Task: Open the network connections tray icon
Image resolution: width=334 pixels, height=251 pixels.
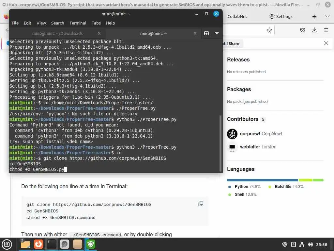Action: [302, 244]
